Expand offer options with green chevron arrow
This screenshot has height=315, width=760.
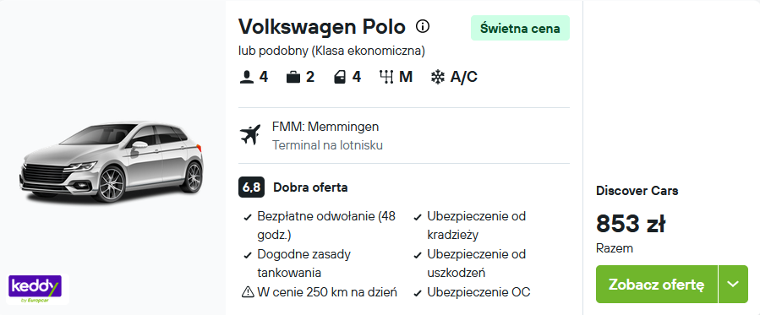tap(733, 284)
